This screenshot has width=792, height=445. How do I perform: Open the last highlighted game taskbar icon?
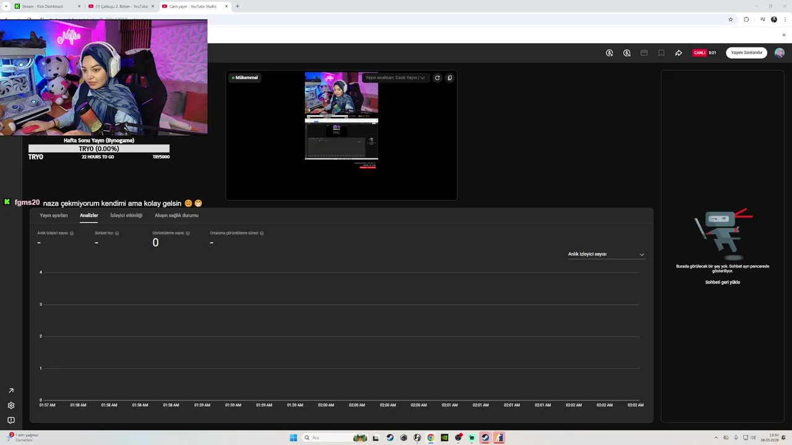[x=499, y=438]
